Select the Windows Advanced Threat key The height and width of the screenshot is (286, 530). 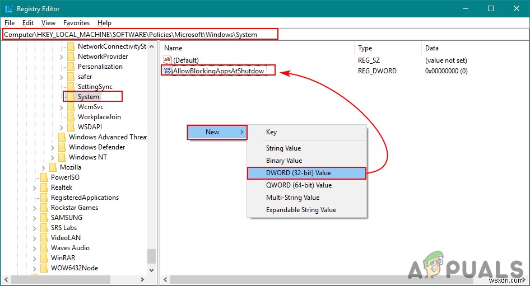pos(108,137)
